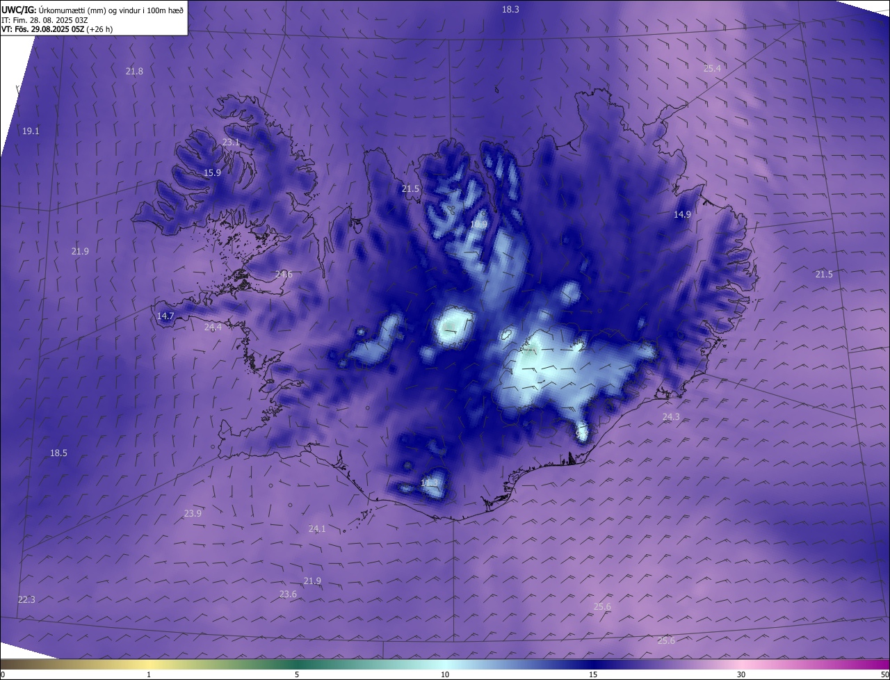Click the 21.8 value label
The width and height of the screenshot is (890, 680).
coord(134,72)
